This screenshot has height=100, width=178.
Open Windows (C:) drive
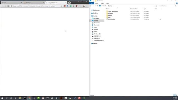(97, 34)
